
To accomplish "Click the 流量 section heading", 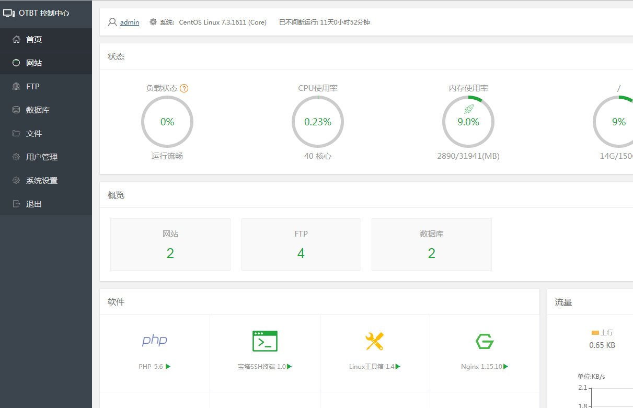I will click(x=563, y=302).
